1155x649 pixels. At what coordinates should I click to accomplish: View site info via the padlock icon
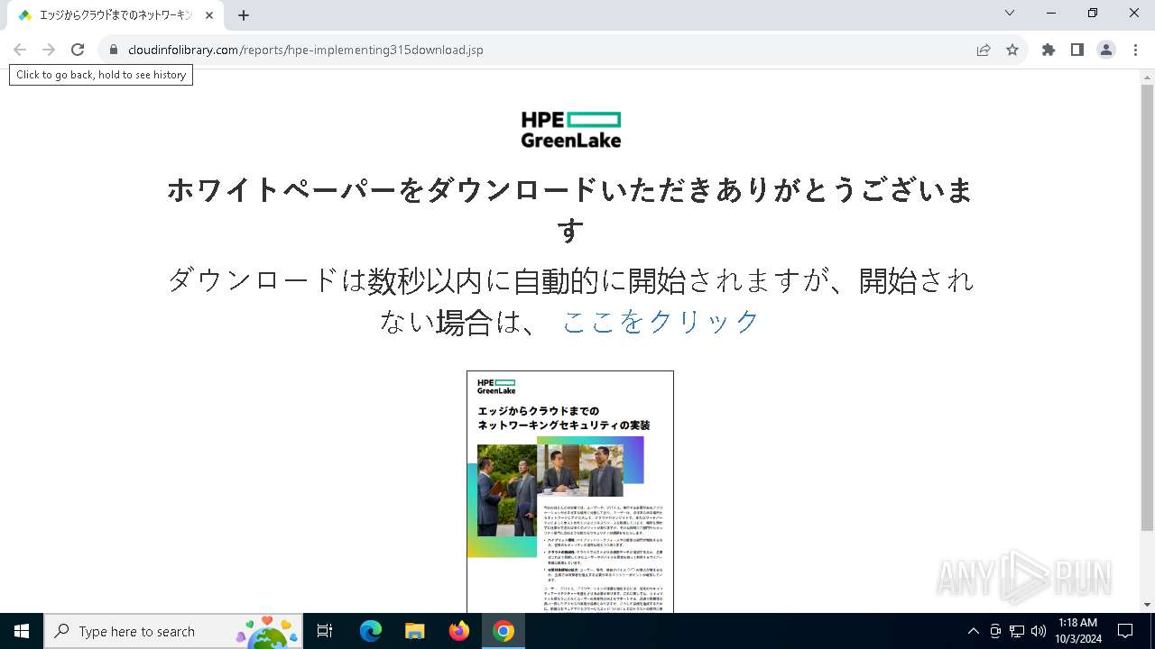[114, 50]
